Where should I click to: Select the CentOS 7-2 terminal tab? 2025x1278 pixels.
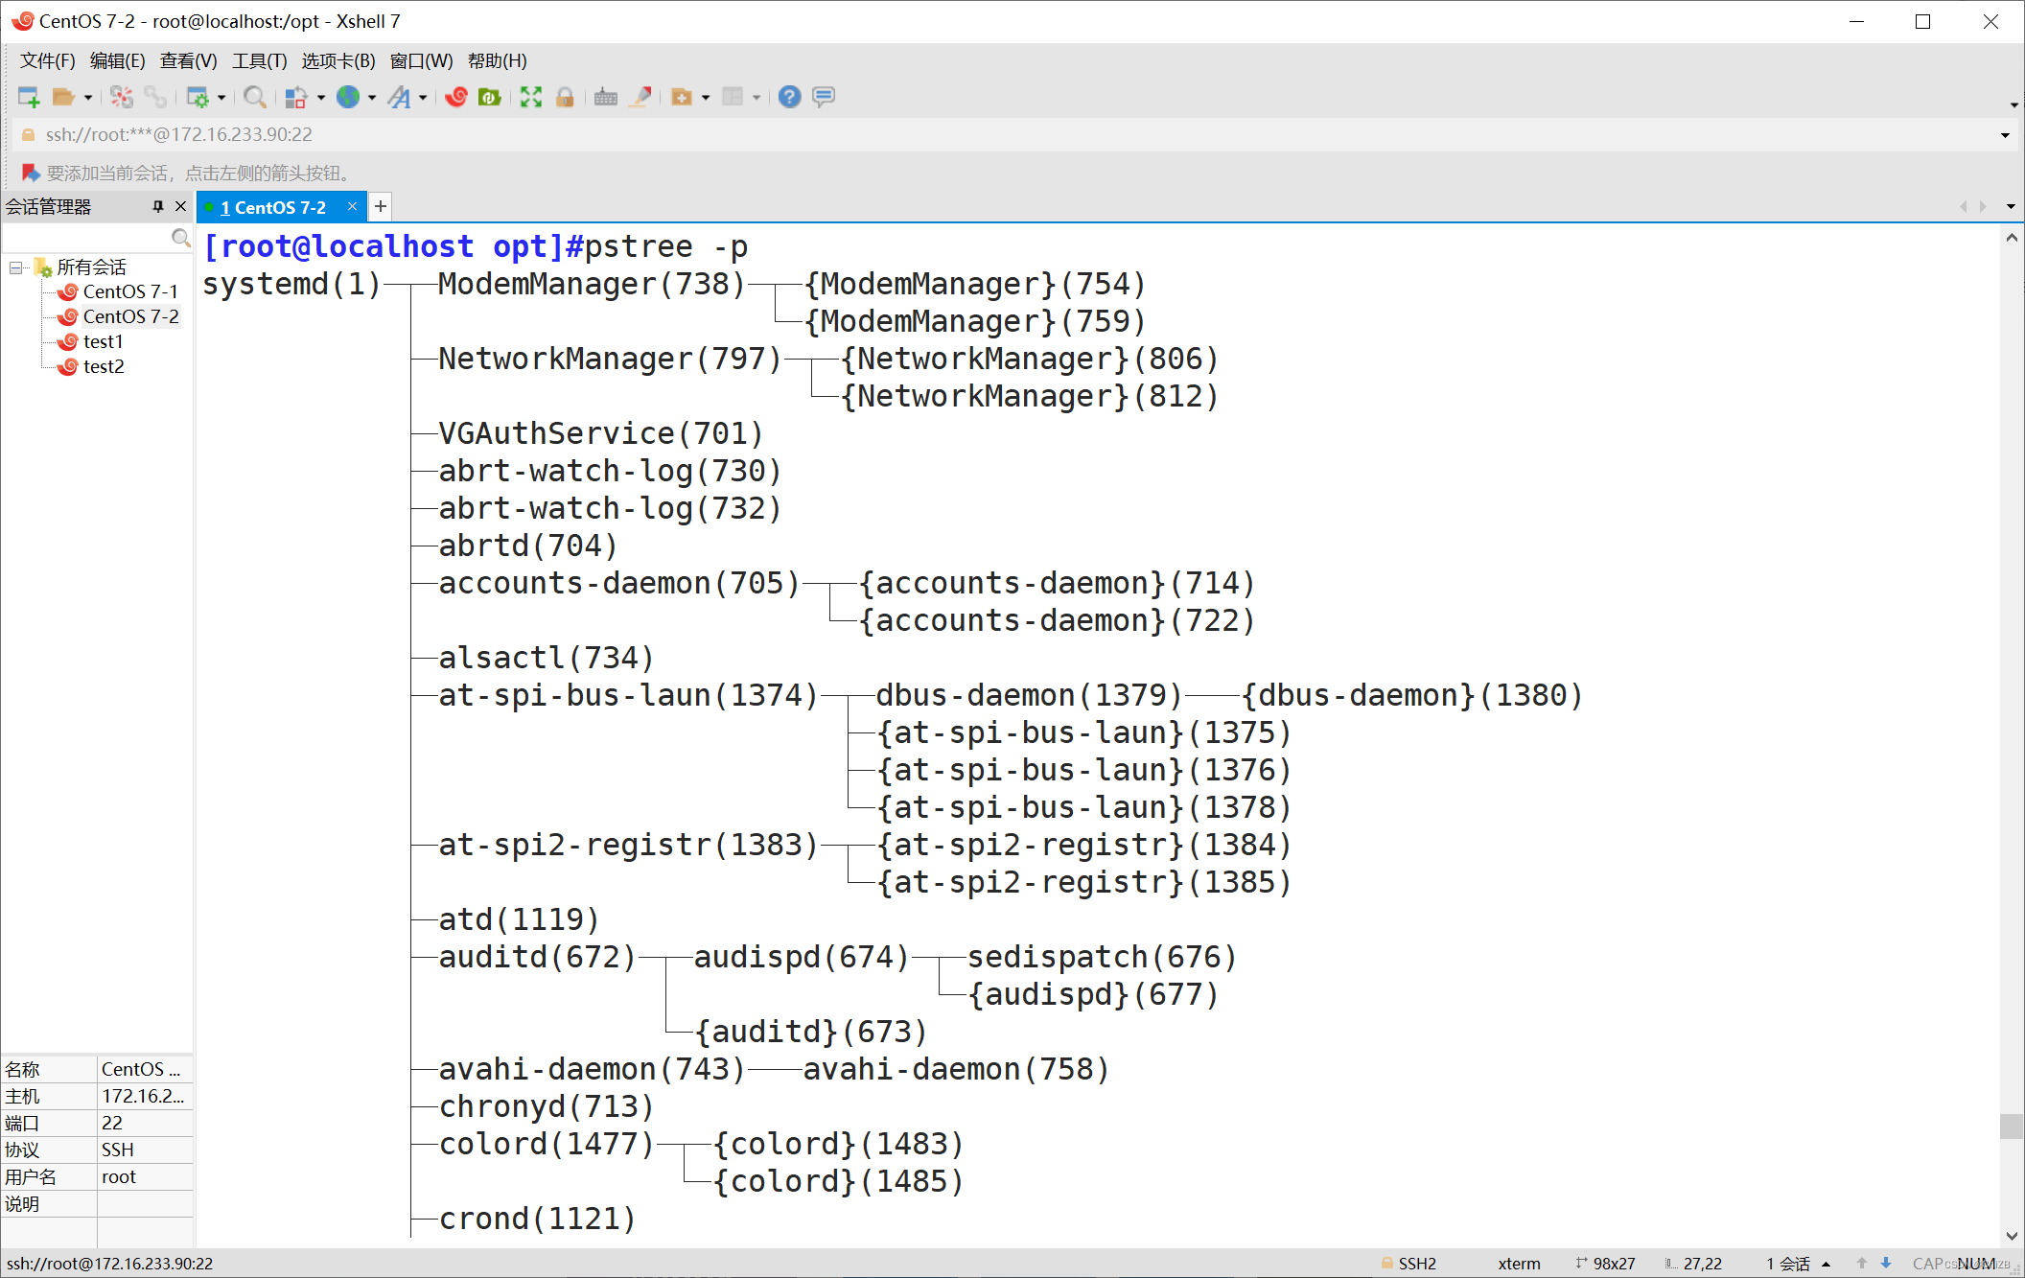(x=272, y=207)
